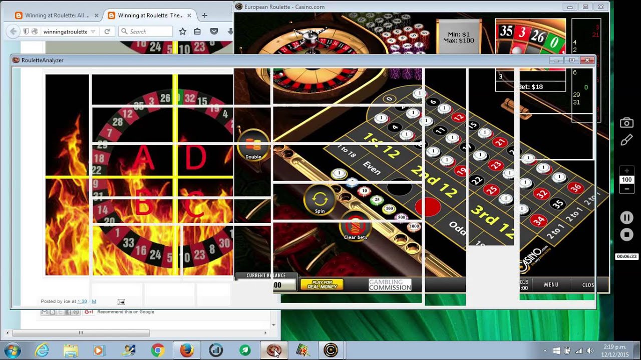
Task: Open the URL bar history dropdown
Action: 93,31
